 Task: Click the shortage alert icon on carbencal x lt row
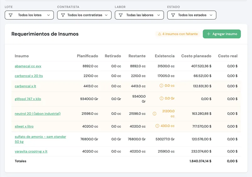coord(161,86)
